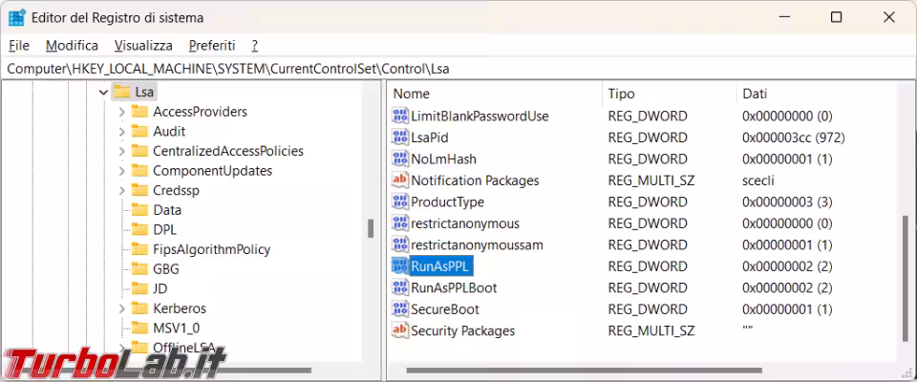The width and height of the screenshot is (917, 382).
Task: Click the NoLmHash DWORD icon
Action: 400,159
